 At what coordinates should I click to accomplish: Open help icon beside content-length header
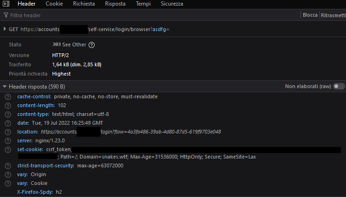8,106
